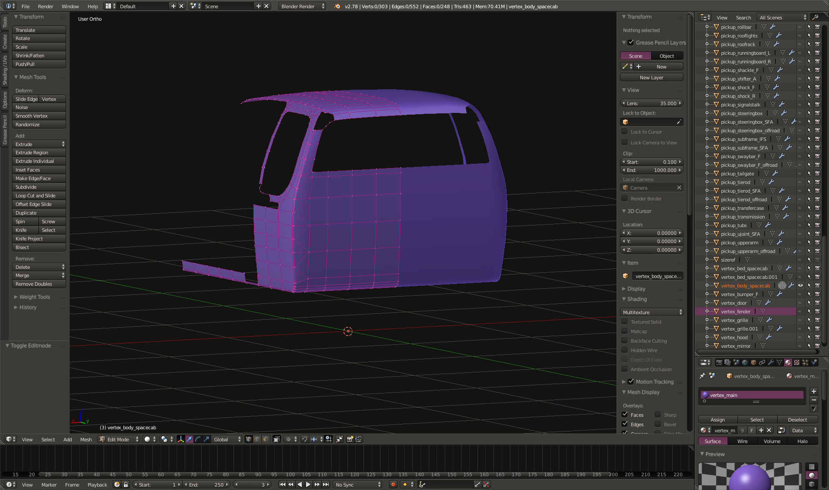Open the Scene properties tab icon
The height and width of the screenshot is (490, 829).
tap(736, 362)
